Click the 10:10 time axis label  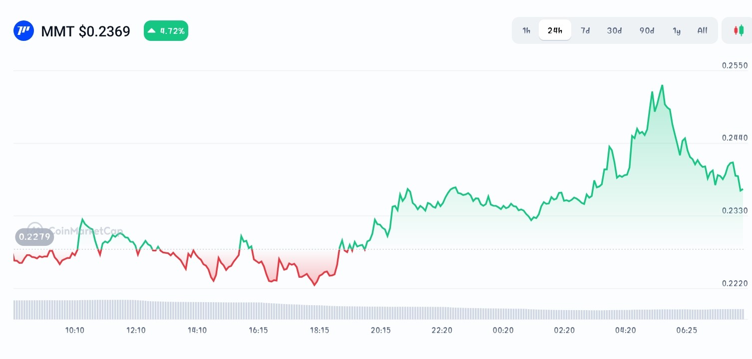click(75, 330)
